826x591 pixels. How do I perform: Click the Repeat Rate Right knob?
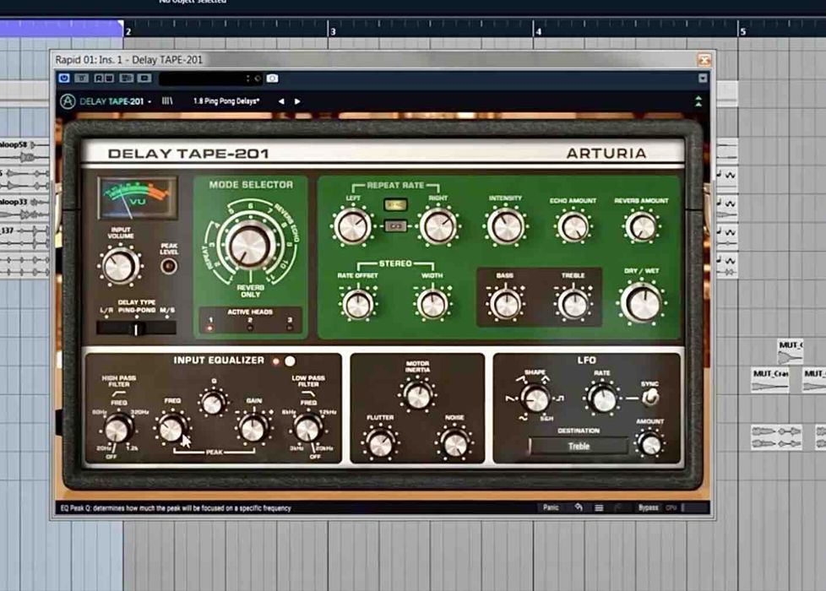(437, 226)
